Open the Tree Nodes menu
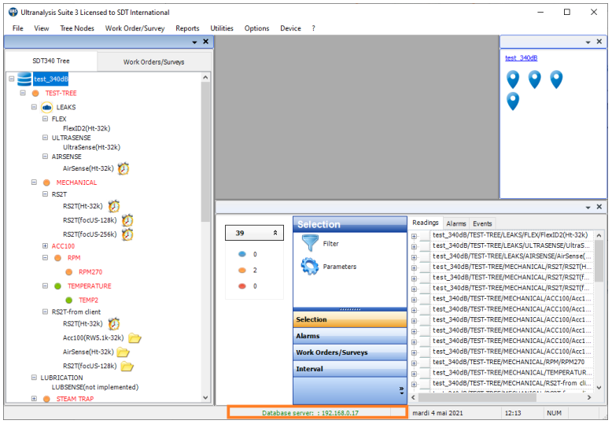 pyautogui.click(x=77, y=28)
